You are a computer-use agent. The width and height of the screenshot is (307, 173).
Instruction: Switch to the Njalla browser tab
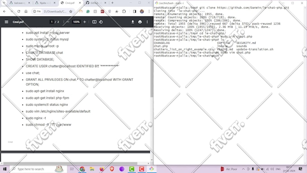click(45, 3)
